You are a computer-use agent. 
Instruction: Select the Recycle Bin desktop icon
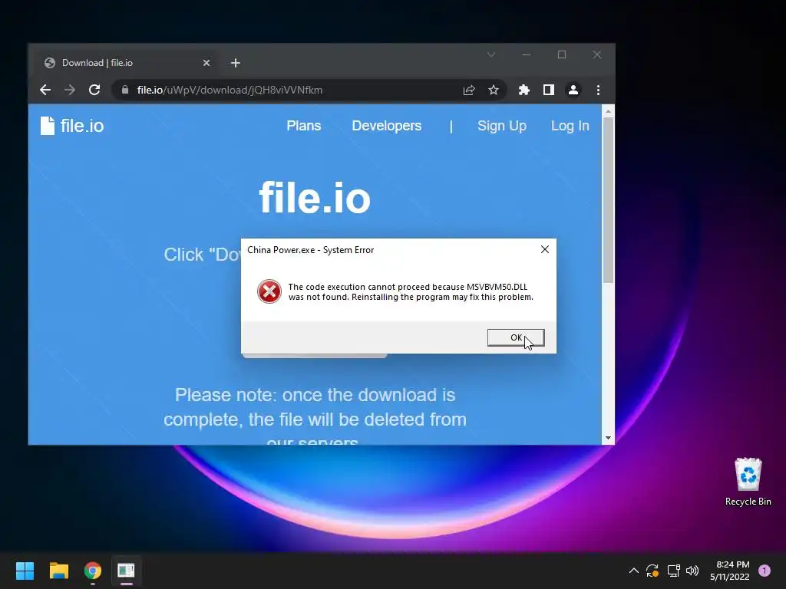click(x=748, y=482)
